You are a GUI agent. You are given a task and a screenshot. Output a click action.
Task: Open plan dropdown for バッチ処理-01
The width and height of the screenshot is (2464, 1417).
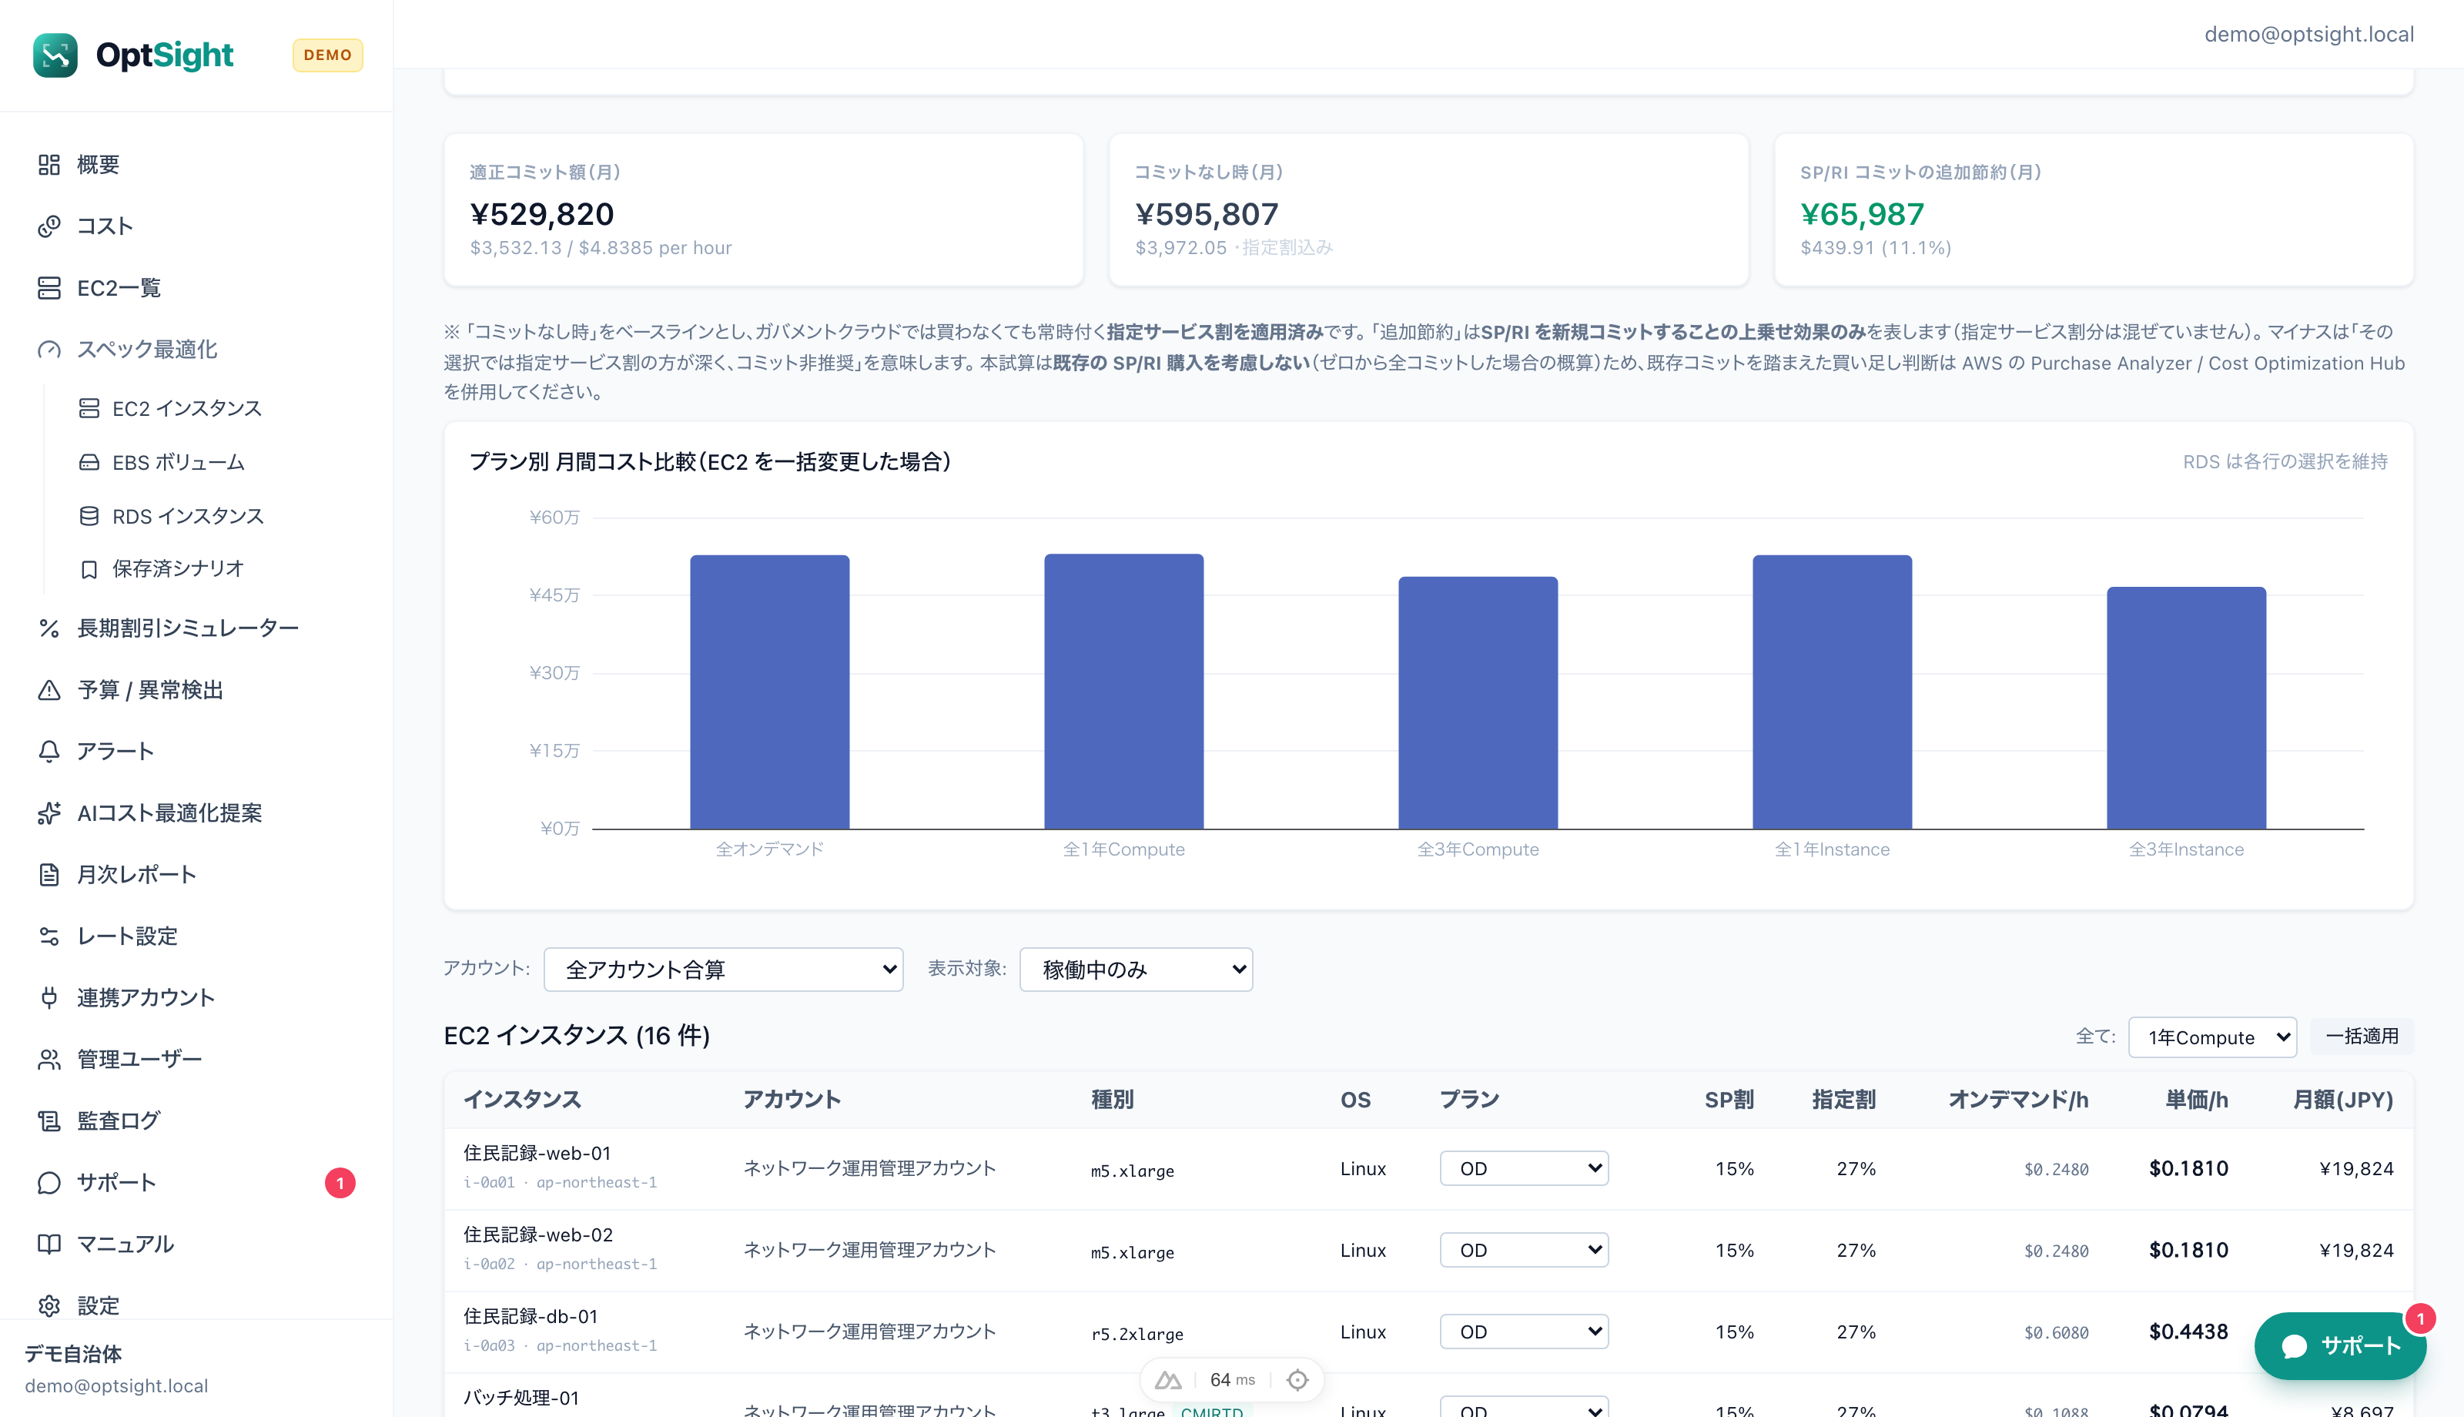pos(1523,1409)
